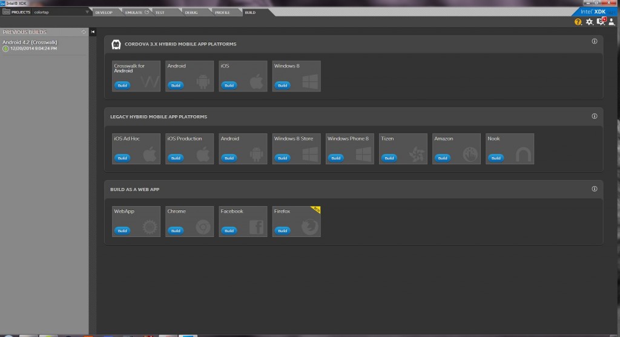Build the Facebook web app
The width and height of the screenshot is (620, 337).
tap(229, 230)
